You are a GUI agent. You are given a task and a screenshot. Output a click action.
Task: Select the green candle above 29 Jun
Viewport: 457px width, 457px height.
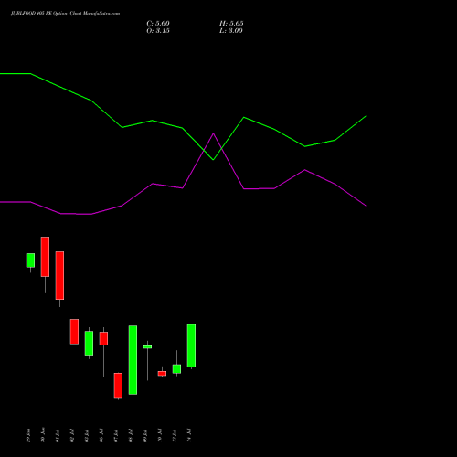[30, 260]
